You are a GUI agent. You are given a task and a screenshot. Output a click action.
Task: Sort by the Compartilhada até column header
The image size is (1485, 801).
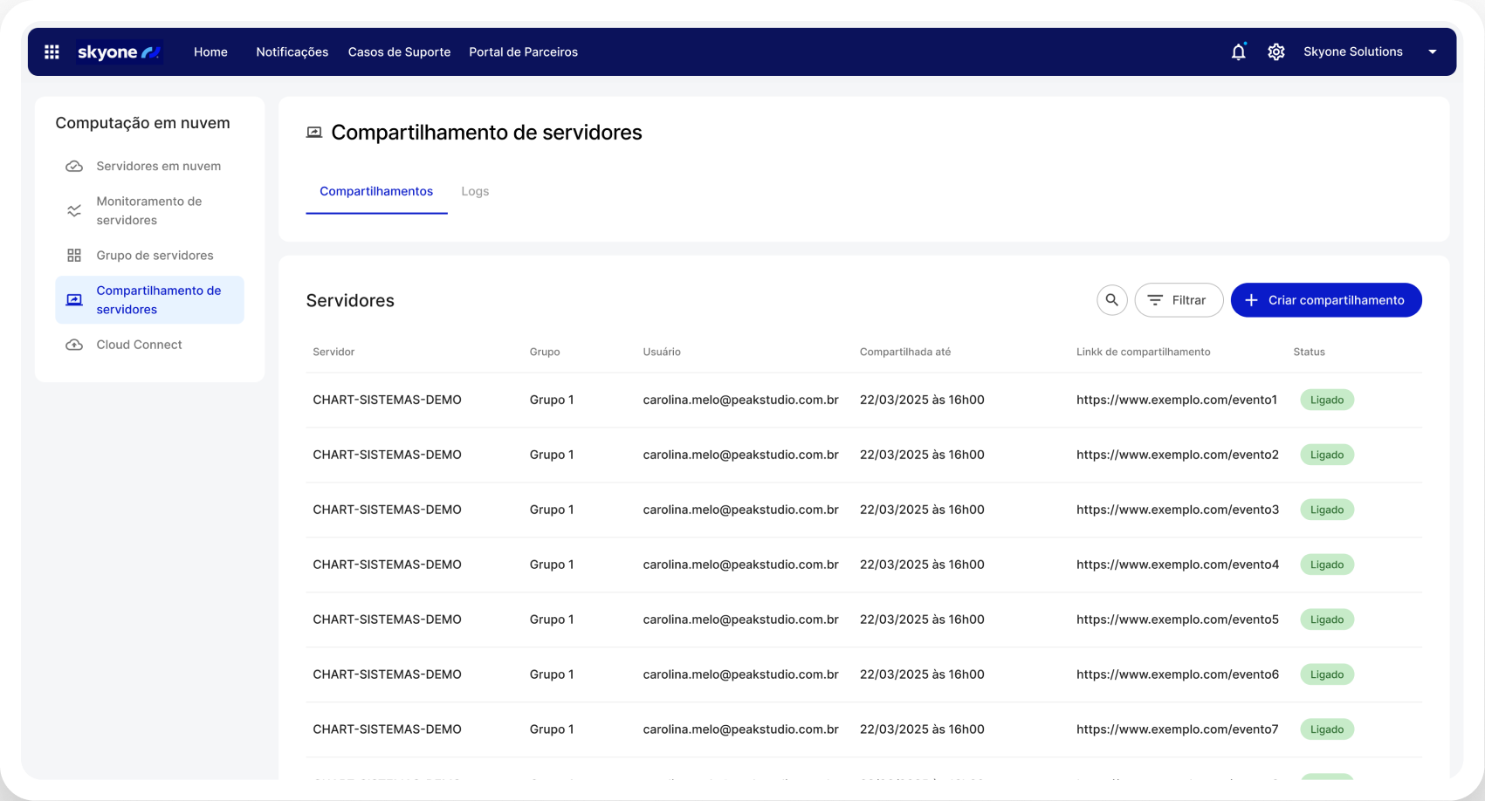904,353
